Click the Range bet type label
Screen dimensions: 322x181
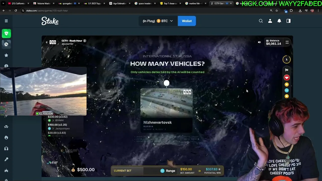click(171, 171)
